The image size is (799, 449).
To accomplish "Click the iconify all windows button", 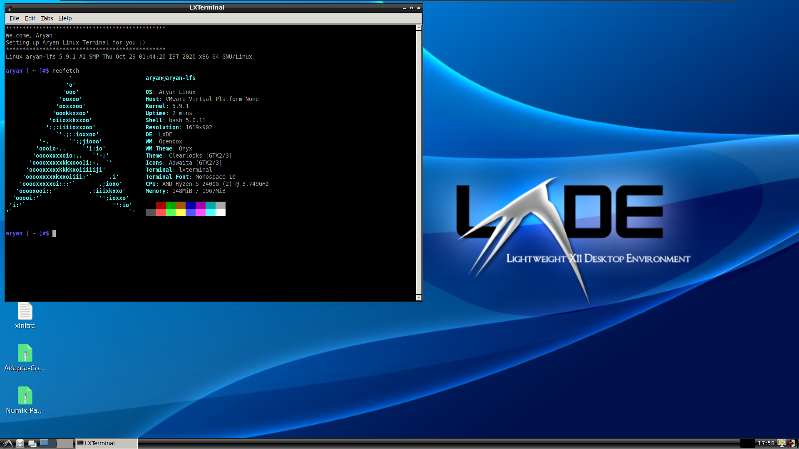I will click(32, 443).
